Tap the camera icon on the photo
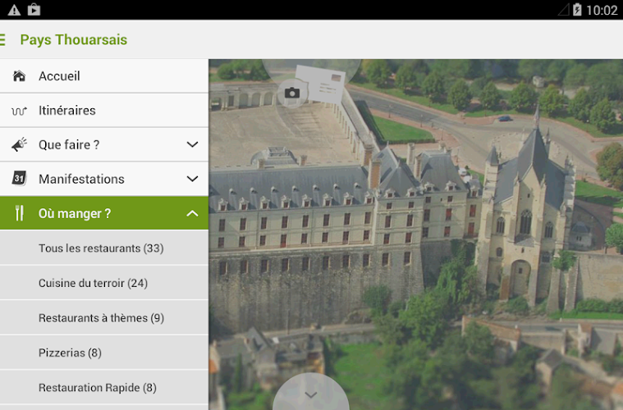 tap(292, 93)
